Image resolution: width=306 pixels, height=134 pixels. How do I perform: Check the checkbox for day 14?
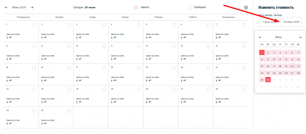point(244,46)
